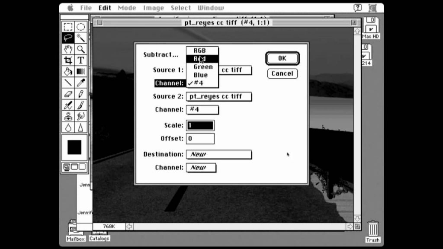Click the Offset input field
The image size is (443, 249).
pos(200,139)
